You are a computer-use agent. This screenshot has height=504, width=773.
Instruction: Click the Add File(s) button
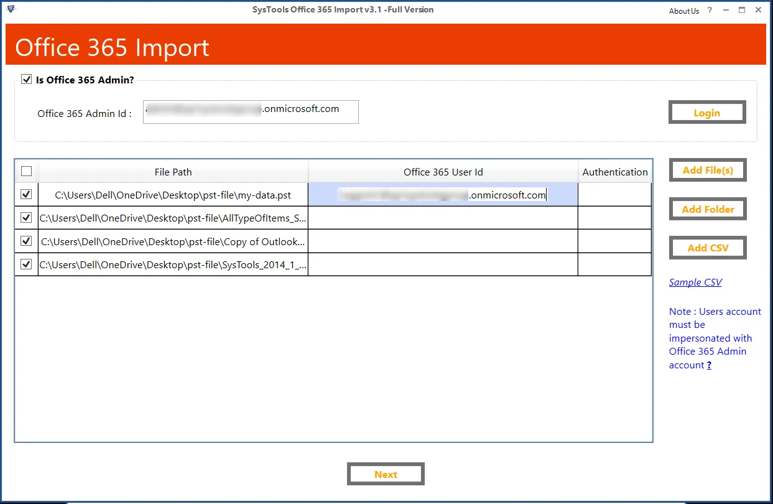(708, 170)
